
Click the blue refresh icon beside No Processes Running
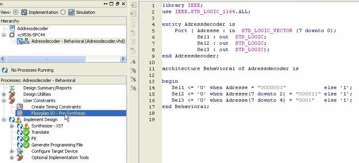pos(5,70)
